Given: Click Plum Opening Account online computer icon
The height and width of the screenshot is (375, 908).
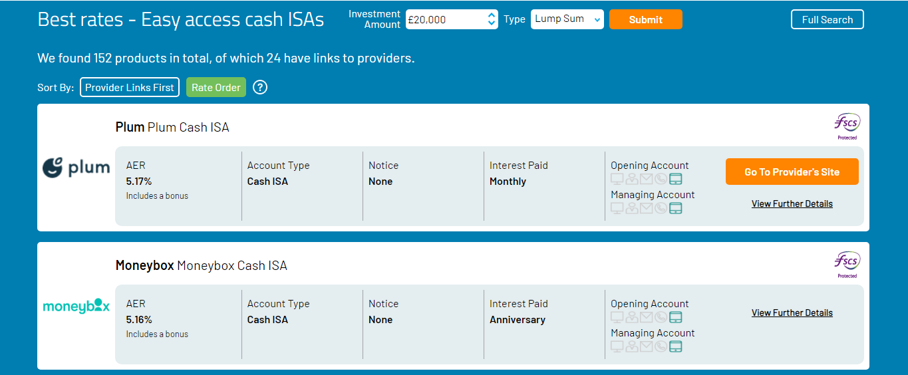Looking at the screenshot, I should [x=617, y=179].
